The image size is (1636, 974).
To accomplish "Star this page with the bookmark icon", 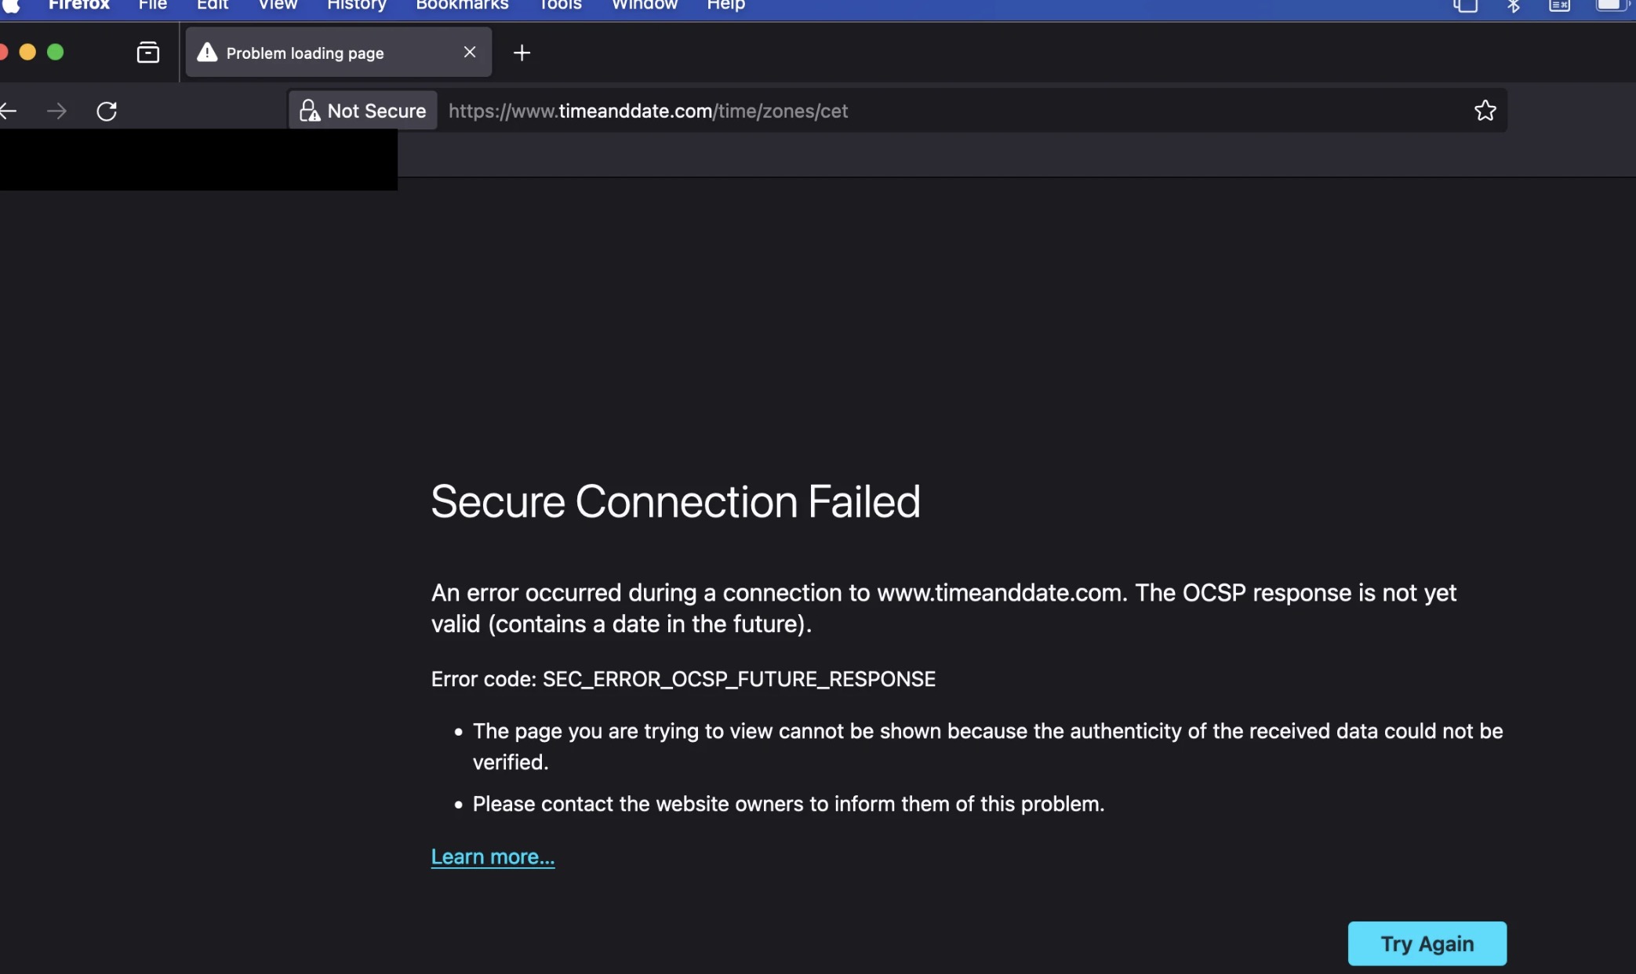I will pos(1484,110).
